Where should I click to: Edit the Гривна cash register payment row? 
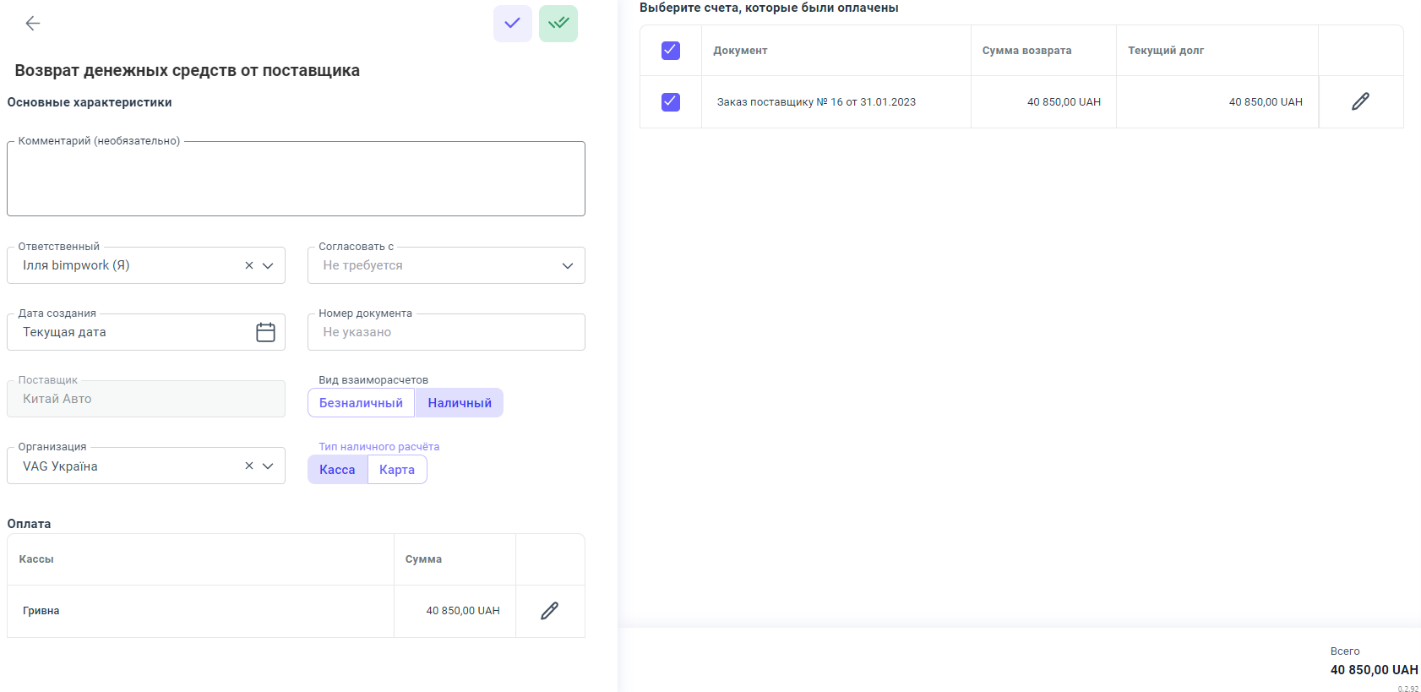click(x=549, y=611)
